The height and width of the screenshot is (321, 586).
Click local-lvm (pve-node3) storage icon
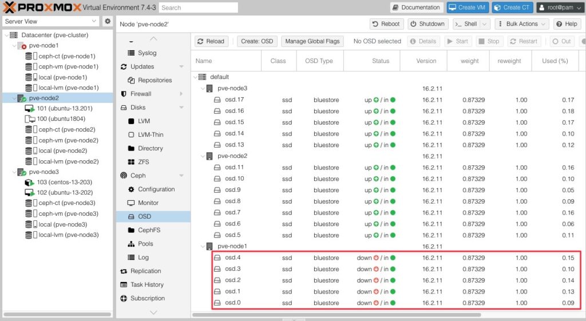tap(31, 235)
